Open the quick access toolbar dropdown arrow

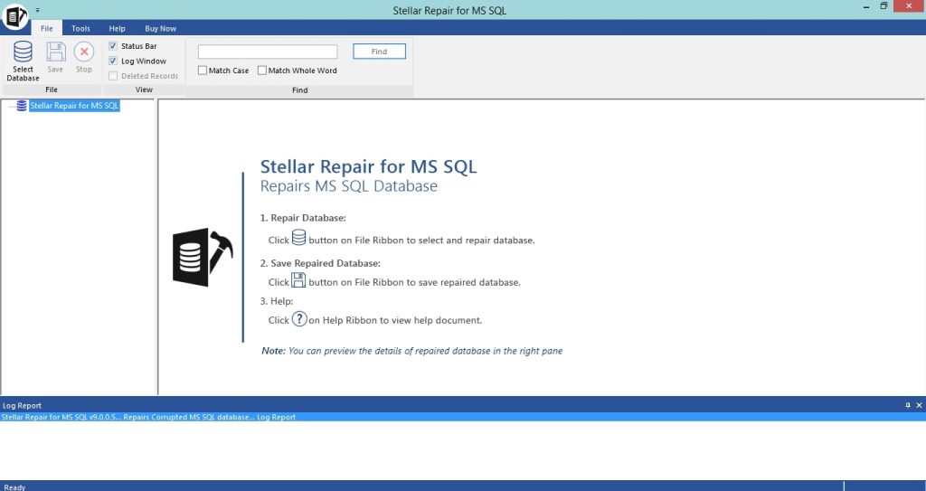click(38, 10)
